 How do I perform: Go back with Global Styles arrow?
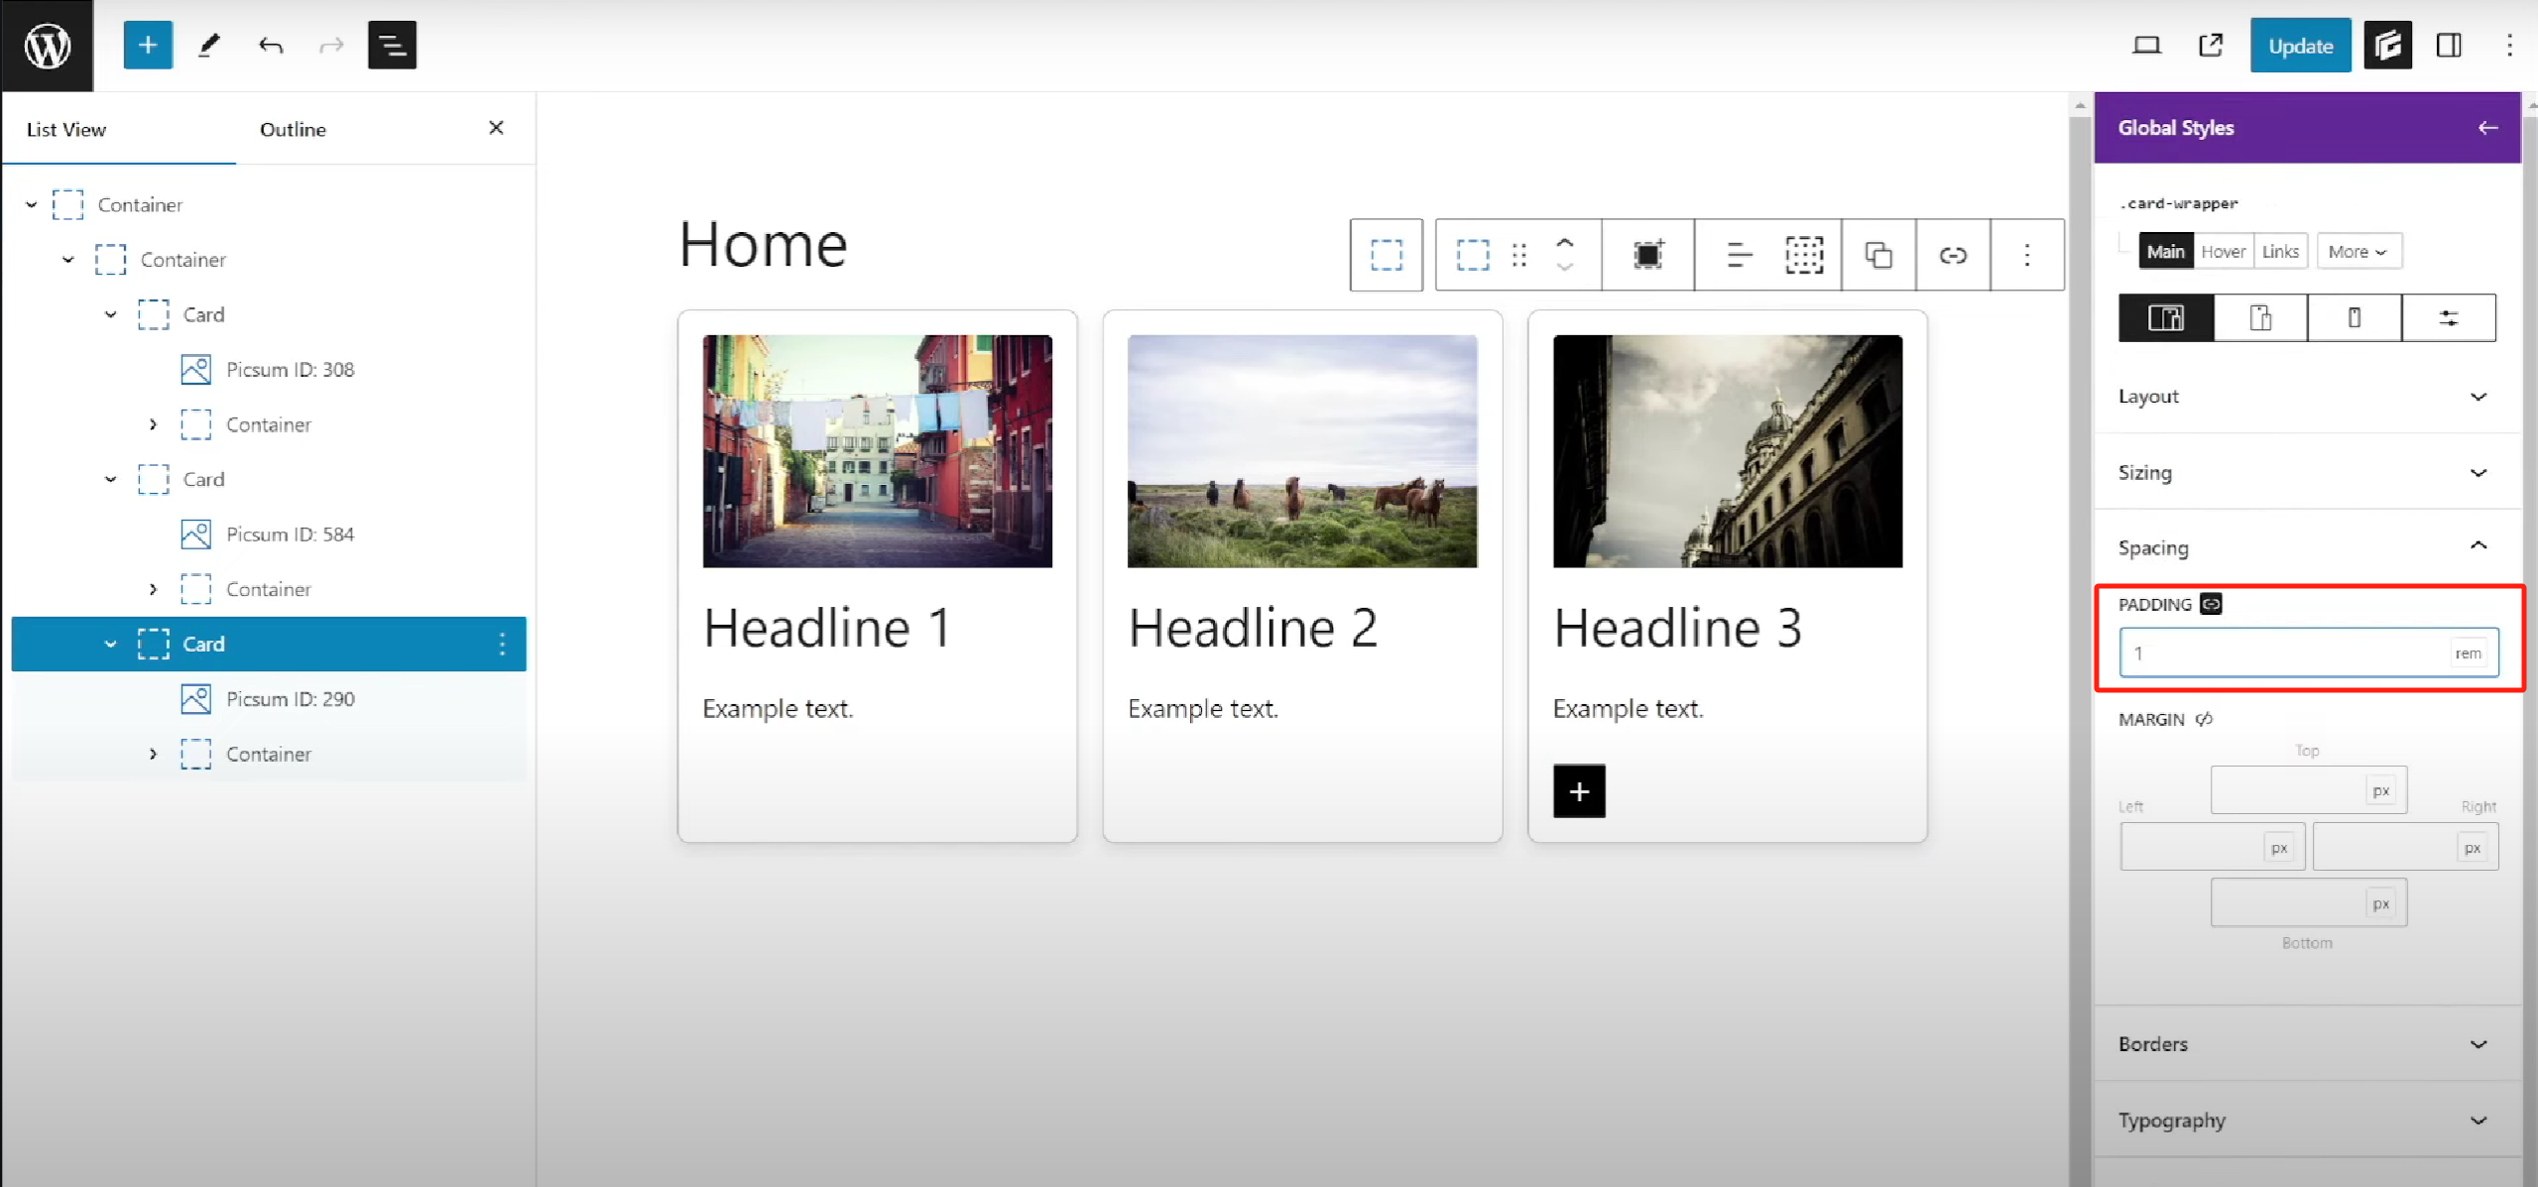(2486, 128)
